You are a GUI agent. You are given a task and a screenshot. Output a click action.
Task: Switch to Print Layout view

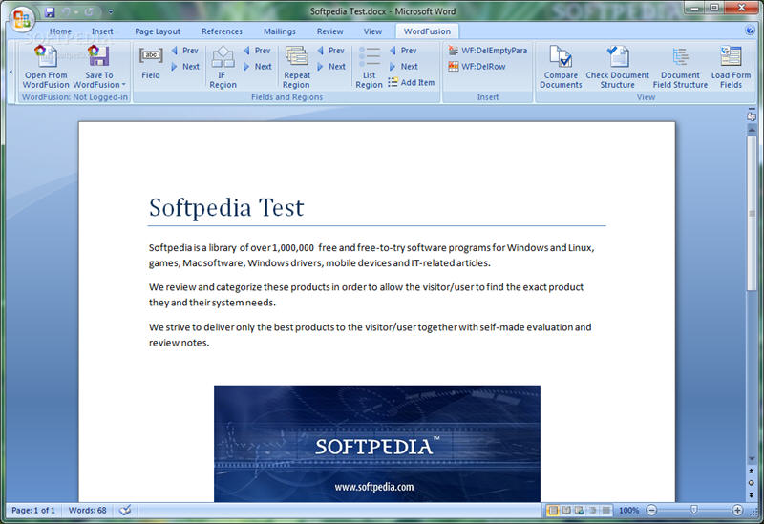[x=553, y=511]
